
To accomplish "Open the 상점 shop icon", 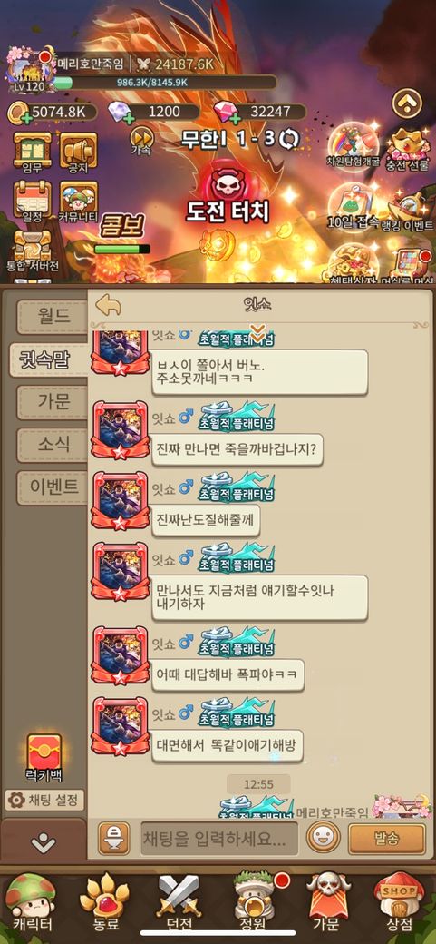I will click(397, 904).
